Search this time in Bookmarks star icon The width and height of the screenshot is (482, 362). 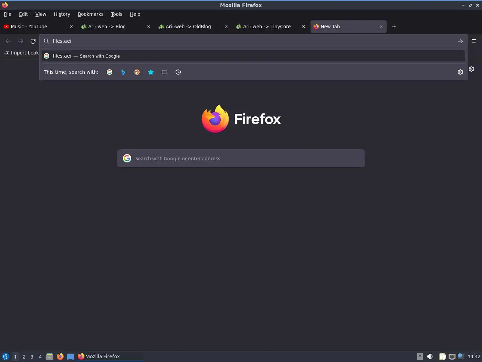(x=151, y=72)
